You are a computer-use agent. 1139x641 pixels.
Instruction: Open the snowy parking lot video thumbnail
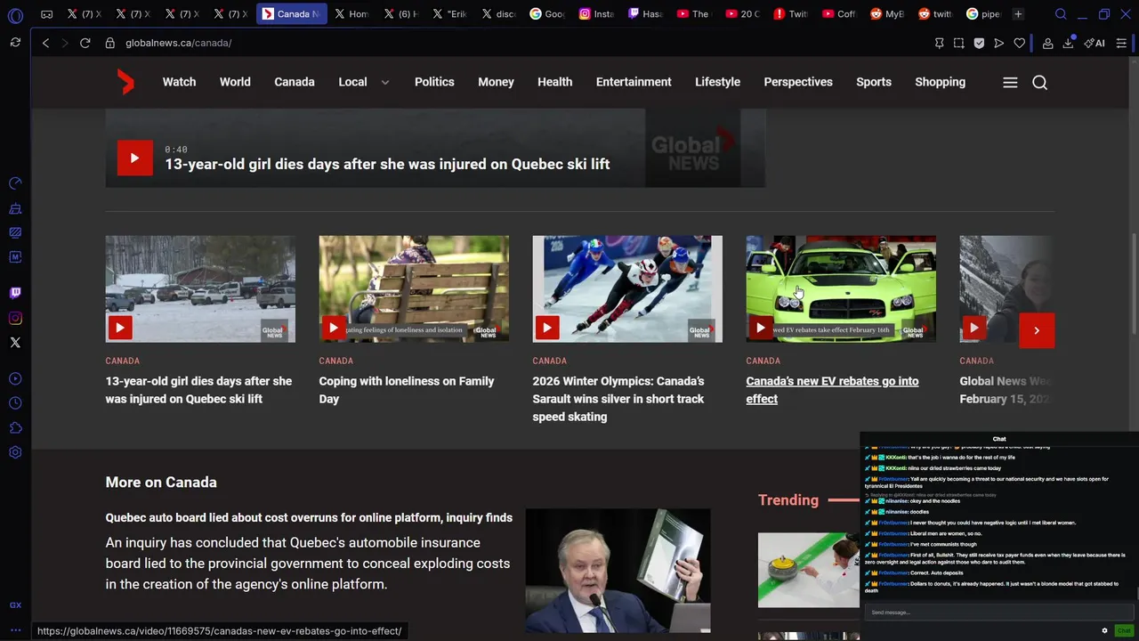pos(200,289)
